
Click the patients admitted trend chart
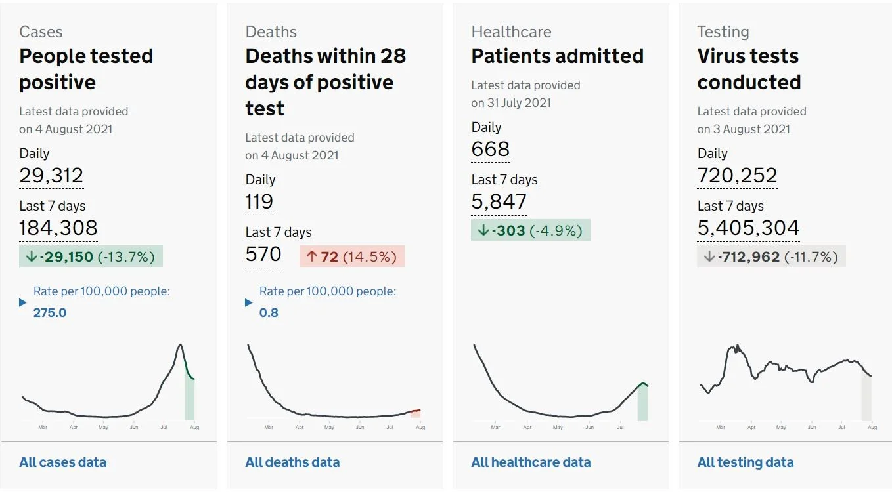pos(561,386)
